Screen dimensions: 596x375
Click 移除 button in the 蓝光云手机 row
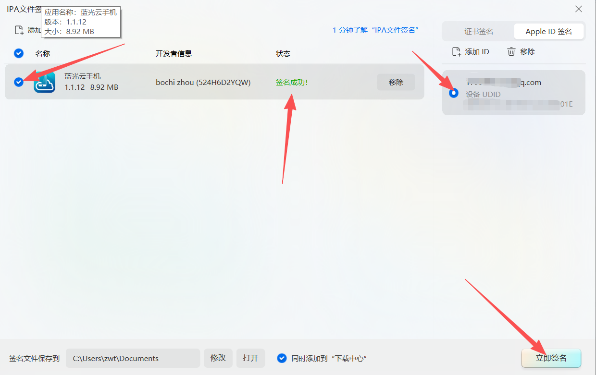[396, 82]
